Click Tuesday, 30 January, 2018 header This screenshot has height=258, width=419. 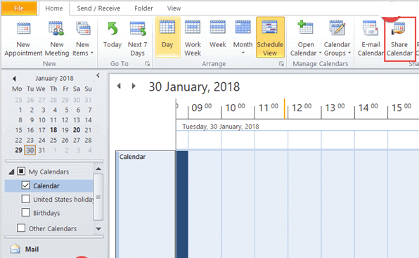coord(221,127)
